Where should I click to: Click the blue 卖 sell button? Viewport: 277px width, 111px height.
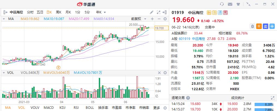click(266, 26)
